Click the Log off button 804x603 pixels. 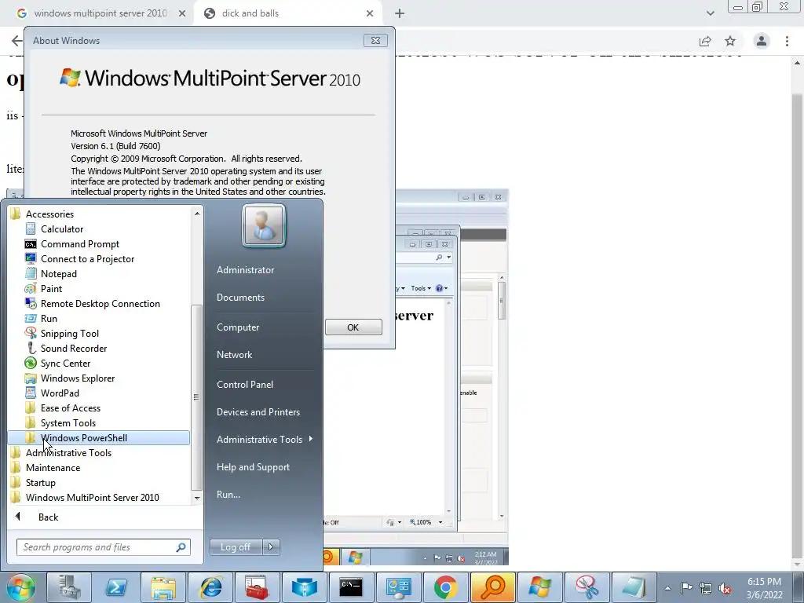point(236,547)
